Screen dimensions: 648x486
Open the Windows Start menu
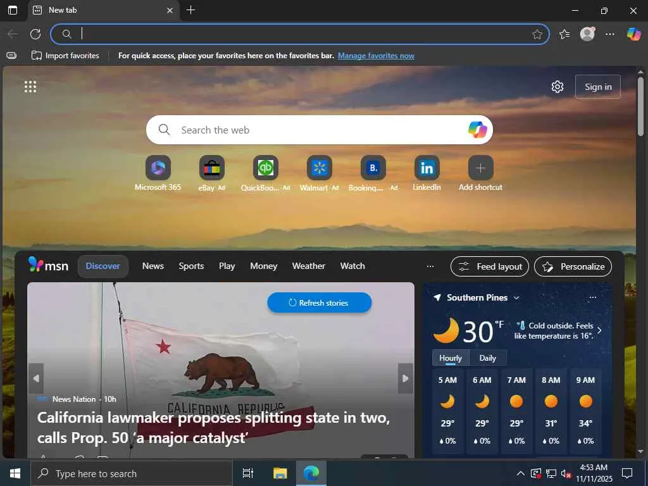(x=15, y=473)
